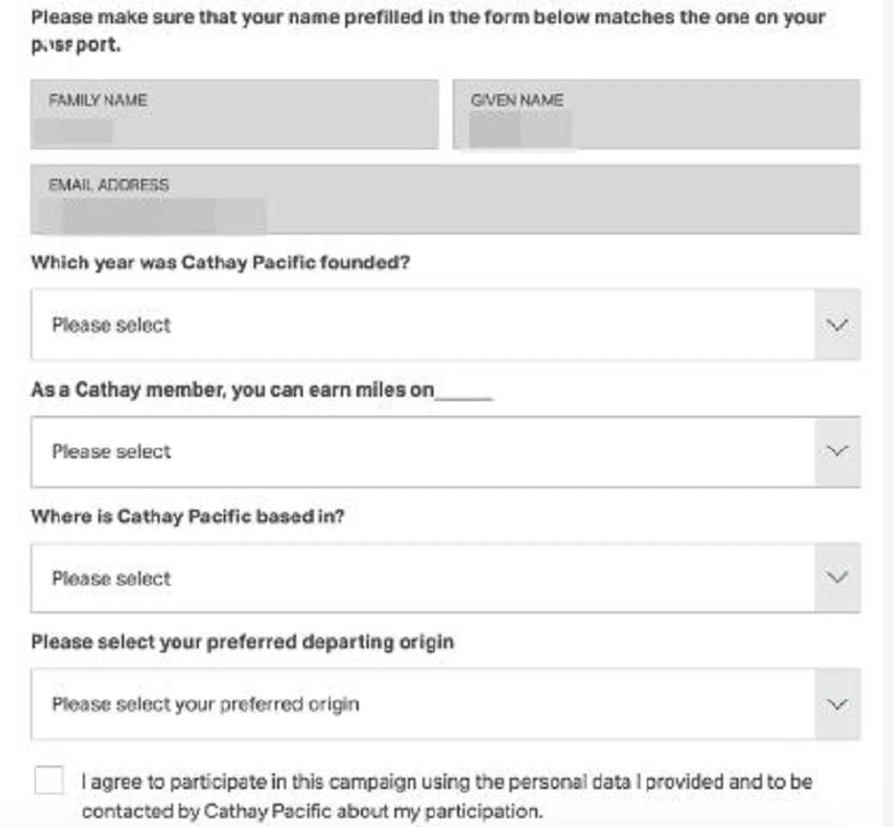Screen dimensions: 894x827
Task: Click the chevron arrow on earn miles dropdown
Action: point(837,451)
